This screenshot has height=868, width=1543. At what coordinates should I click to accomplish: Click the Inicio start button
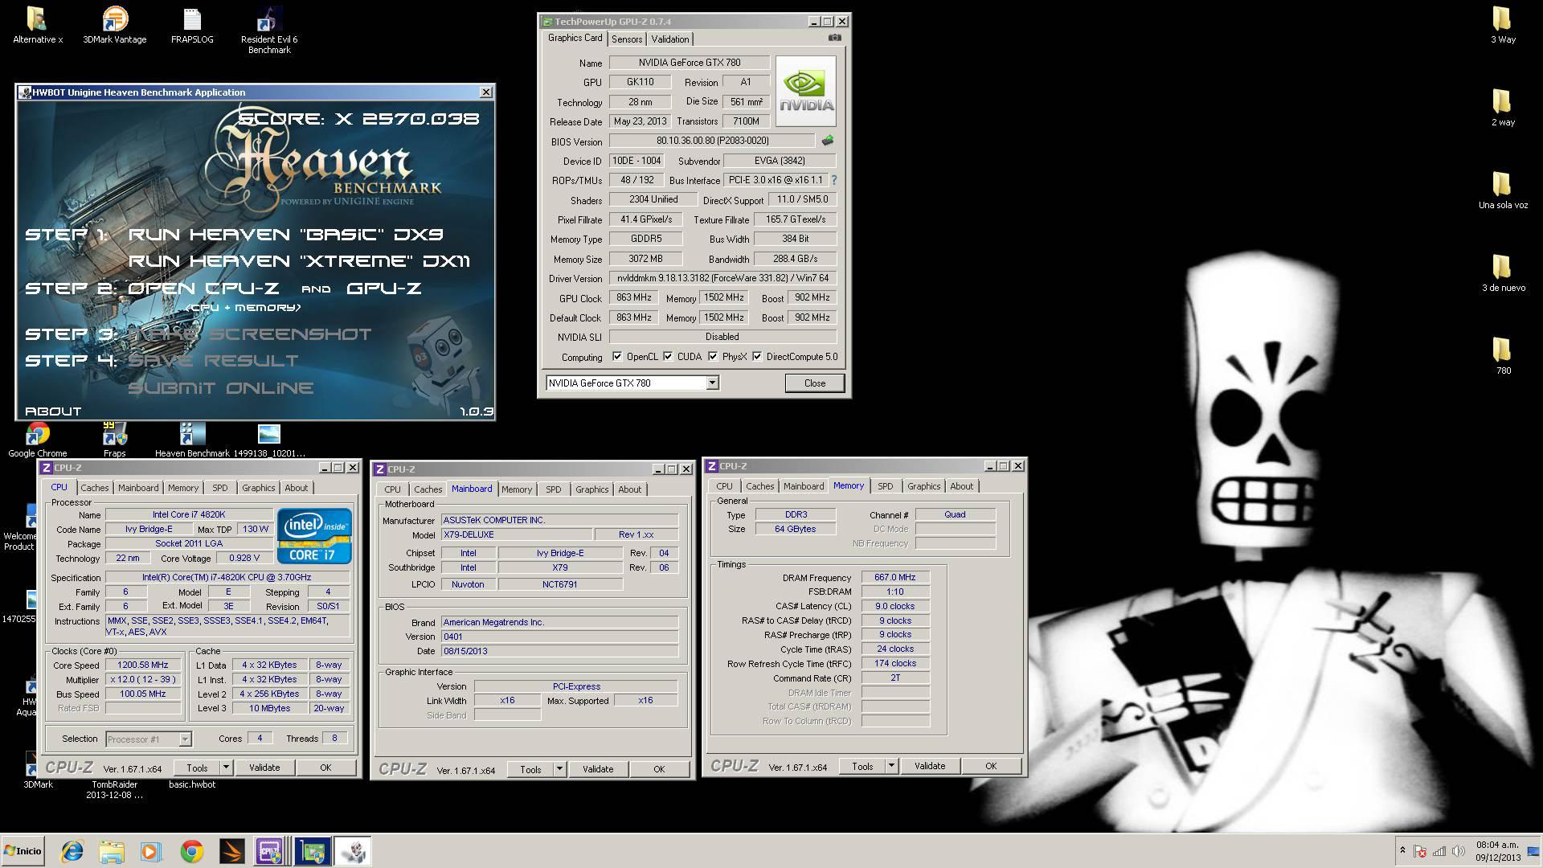[23, 851]
